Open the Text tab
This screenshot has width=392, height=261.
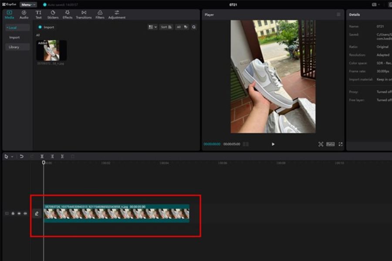[38, 15]
